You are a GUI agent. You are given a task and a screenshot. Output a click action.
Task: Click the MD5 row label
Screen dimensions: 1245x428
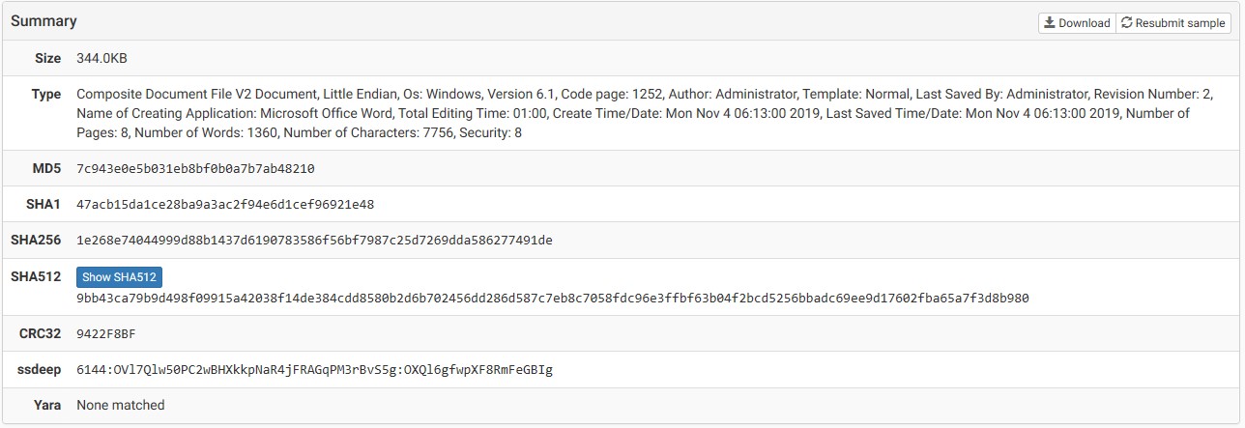pos(46,169)
